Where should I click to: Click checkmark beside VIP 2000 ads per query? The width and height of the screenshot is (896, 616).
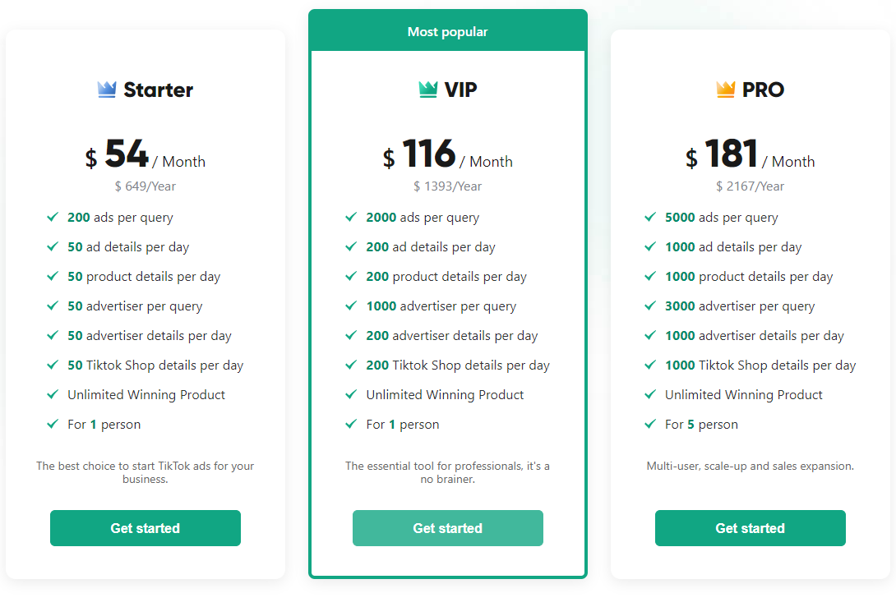351,217
